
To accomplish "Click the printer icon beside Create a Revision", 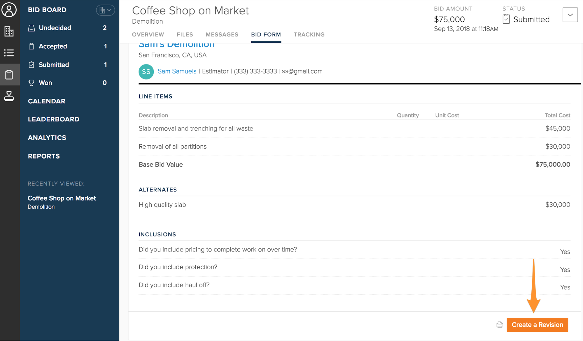I will coord(500,325).
